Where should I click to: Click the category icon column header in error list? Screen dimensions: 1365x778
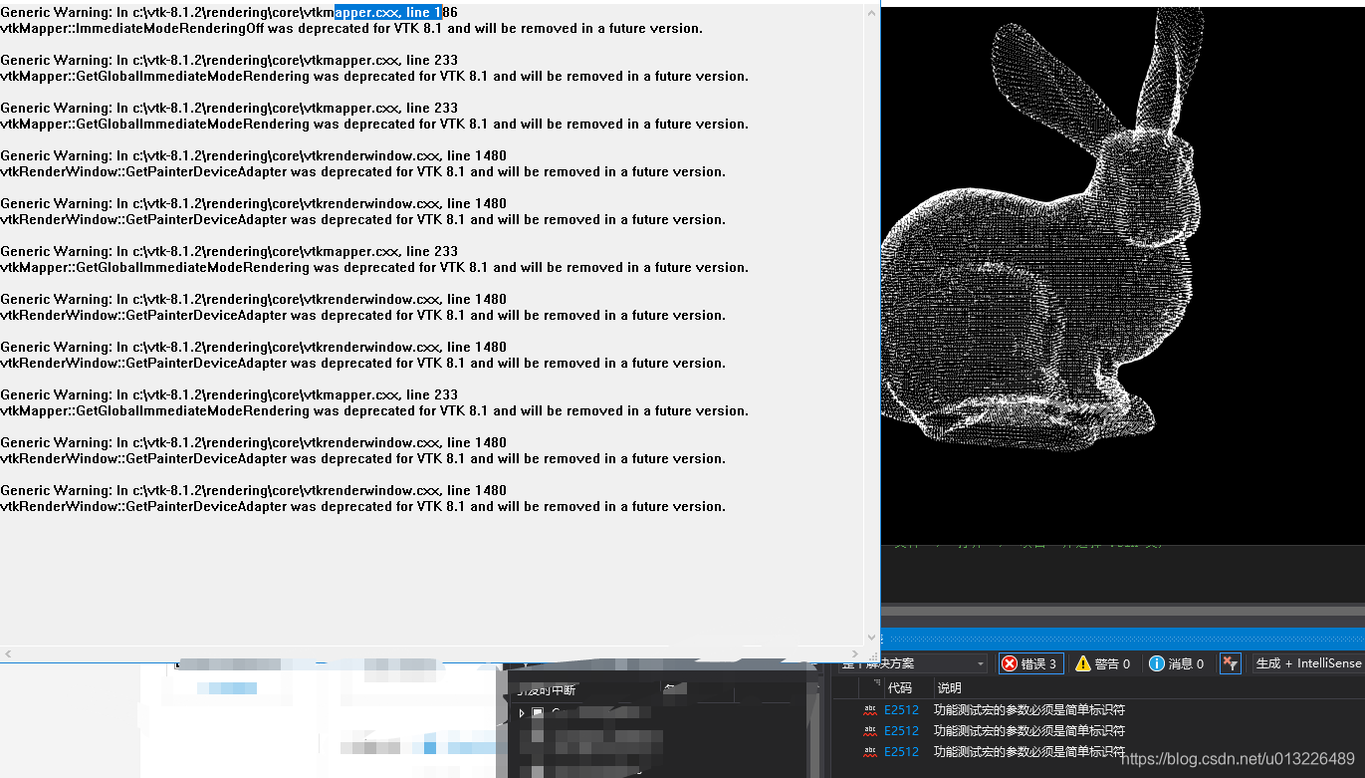(870, 687)
